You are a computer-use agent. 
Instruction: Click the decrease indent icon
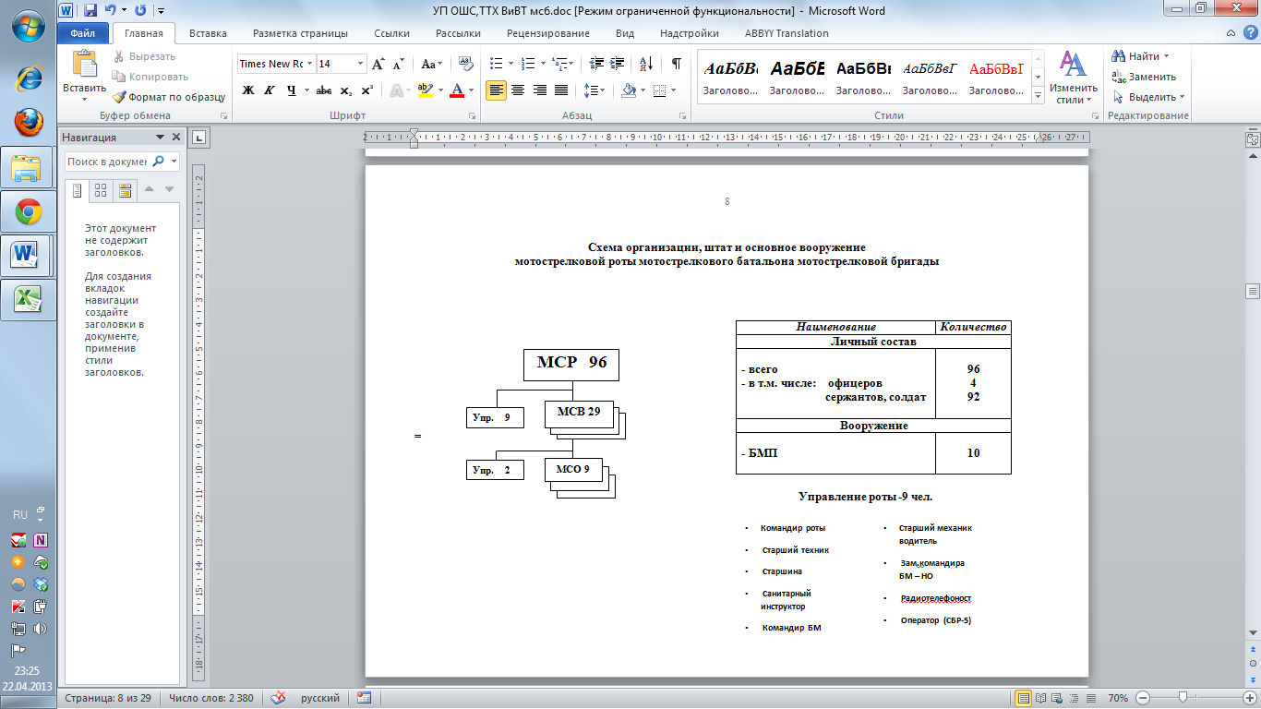point(596,64)
